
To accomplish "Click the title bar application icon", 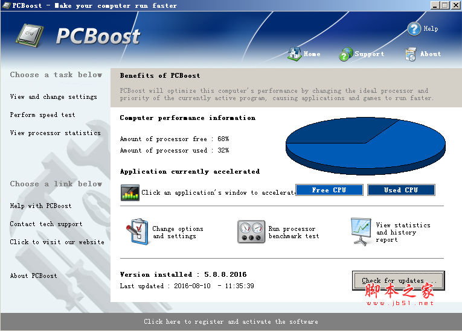I will tap(6, 5).
